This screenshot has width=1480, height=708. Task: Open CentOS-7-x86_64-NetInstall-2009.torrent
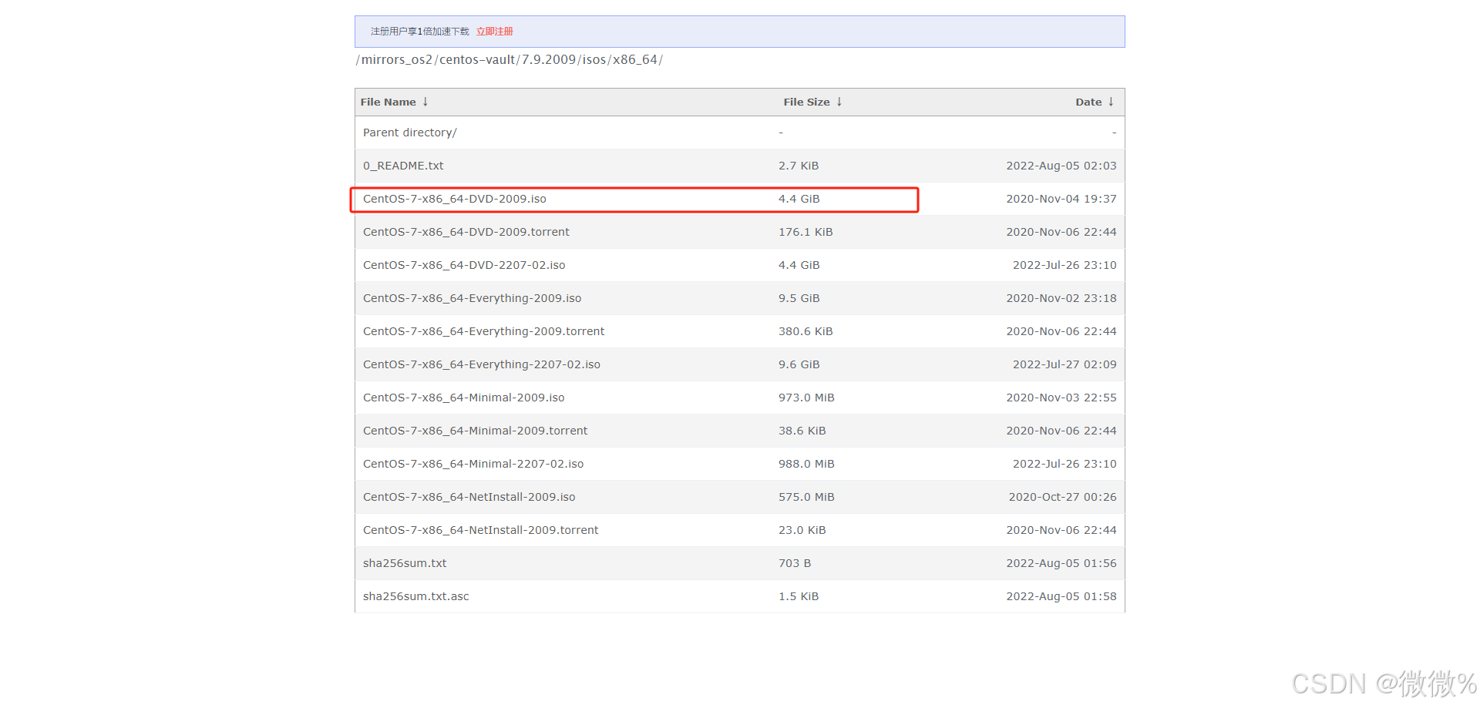click(480, 530)
